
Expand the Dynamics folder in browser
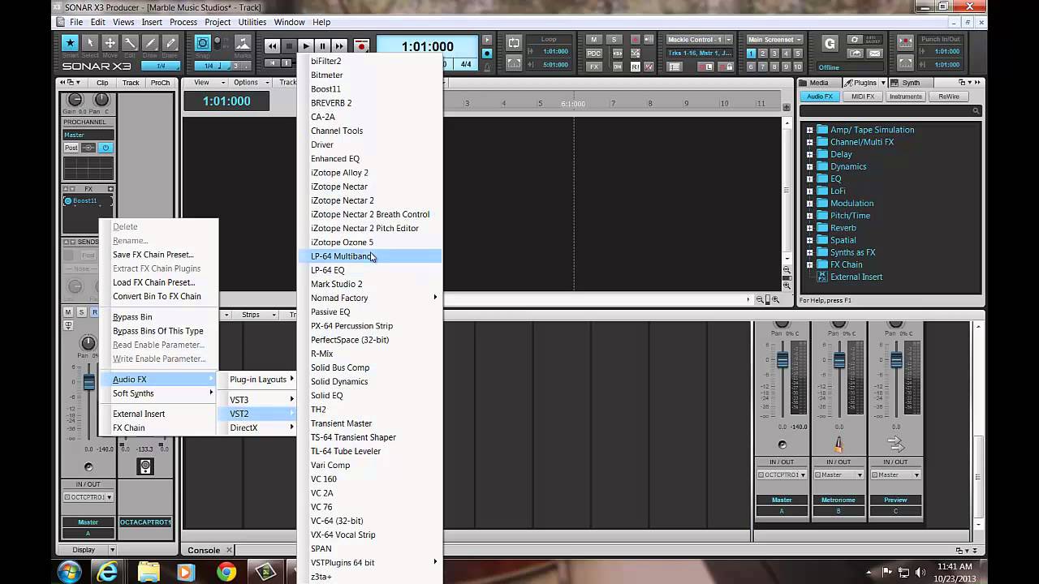(809, 167)
